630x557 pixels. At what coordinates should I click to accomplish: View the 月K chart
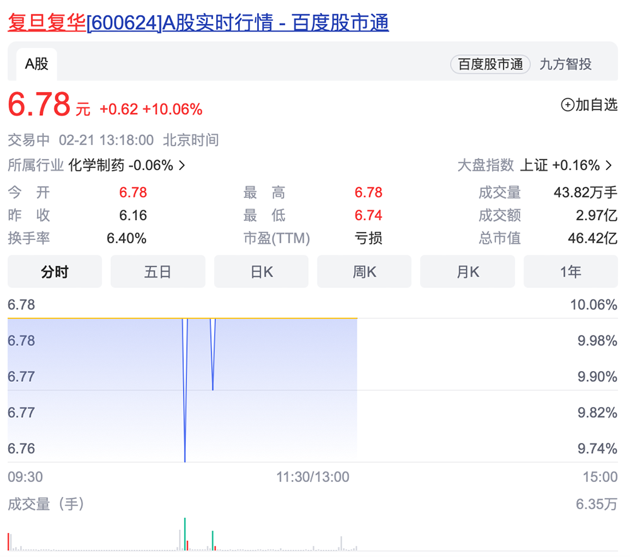[467, 272]
